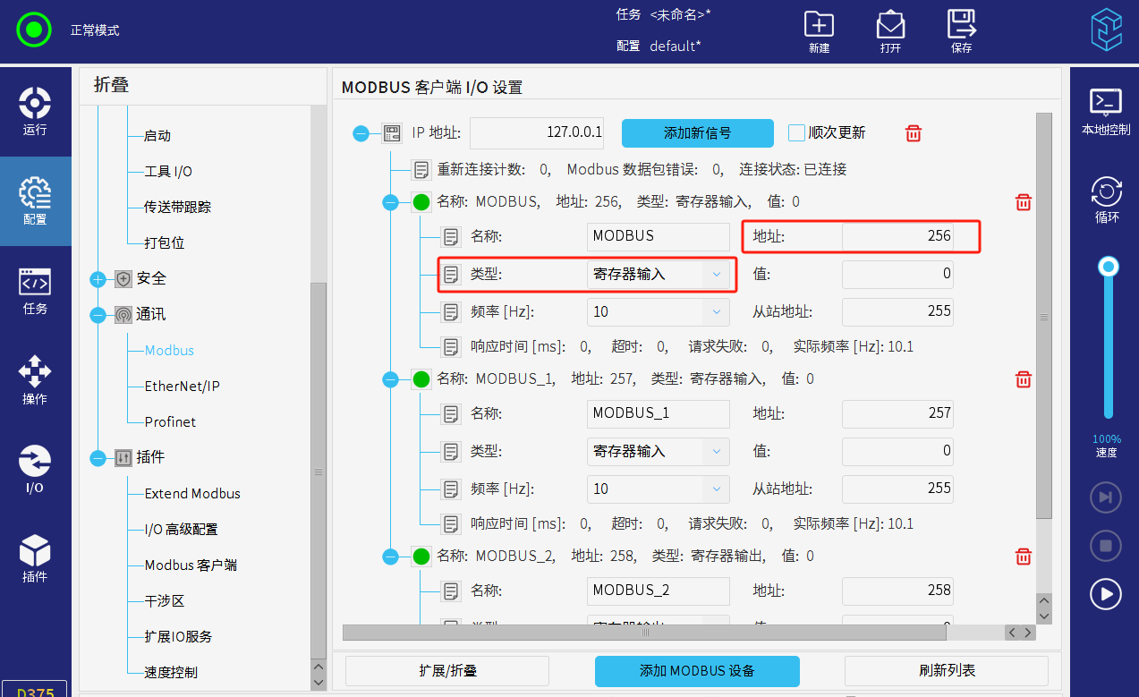Open the 本地控制 terminal icon
1139x697 pixels.
pyautogui.click(x=1106, y=102)
